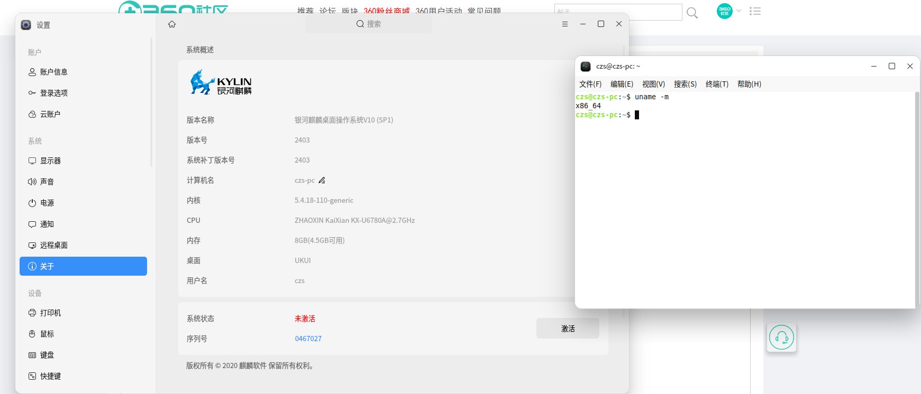Select the 关于 about item
The width and height of the screenshot is (921, 394).
point(83,266)
